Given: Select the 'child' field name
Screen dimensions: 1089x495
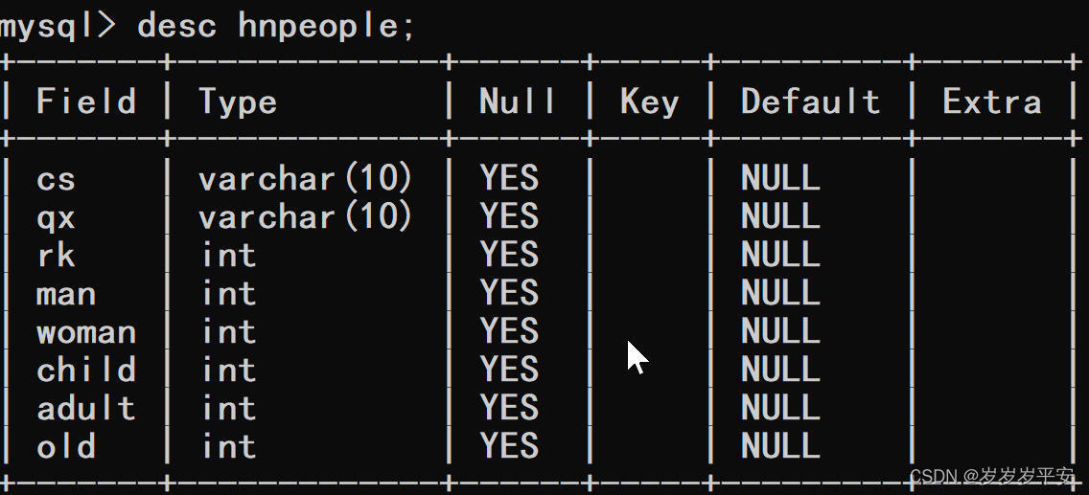Looking at the screenshot, I should 86,370.
